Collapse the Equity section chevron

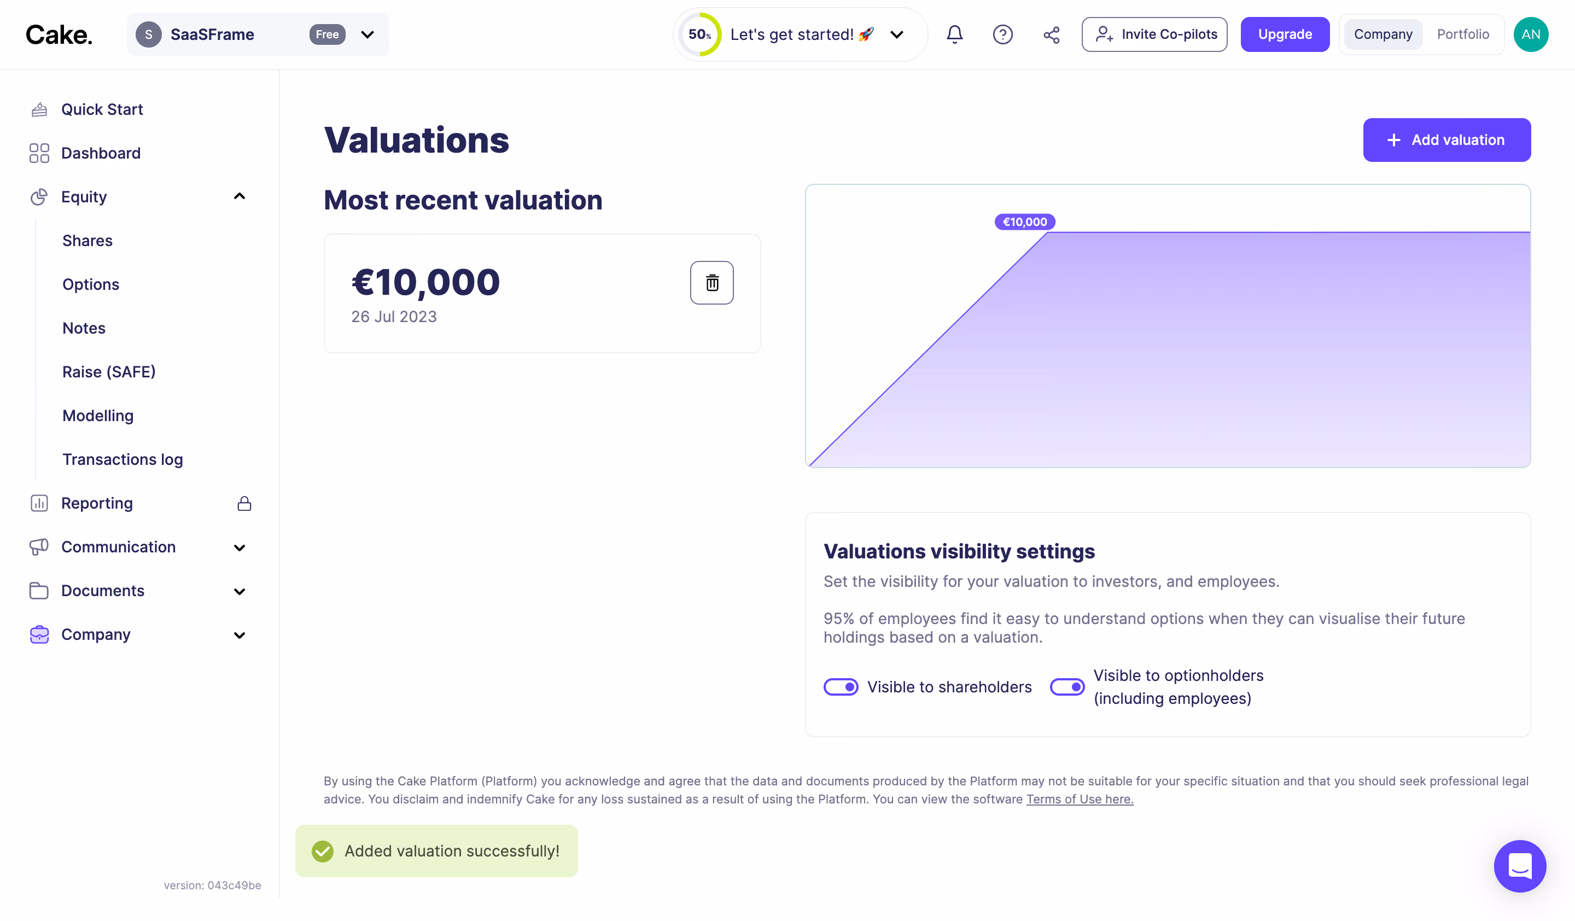point(240,197)
